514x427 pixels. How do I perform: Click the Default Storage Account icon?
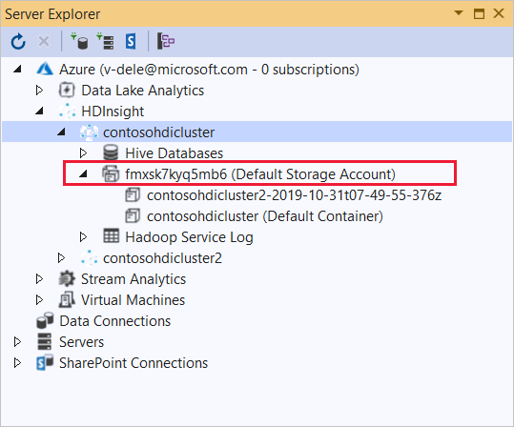click(x=111, y=174)
